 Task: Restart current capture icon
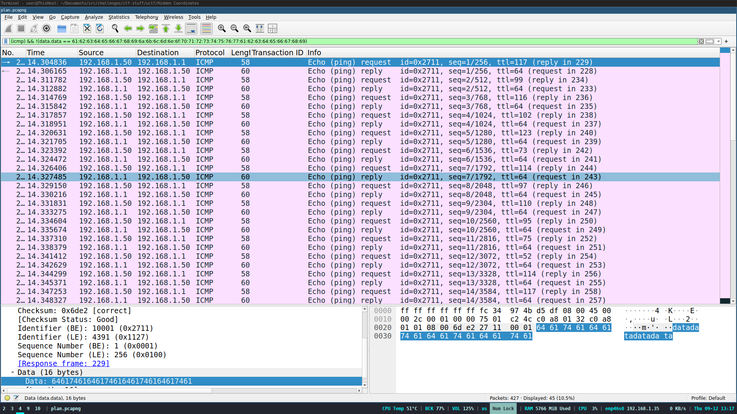point(34,28)
